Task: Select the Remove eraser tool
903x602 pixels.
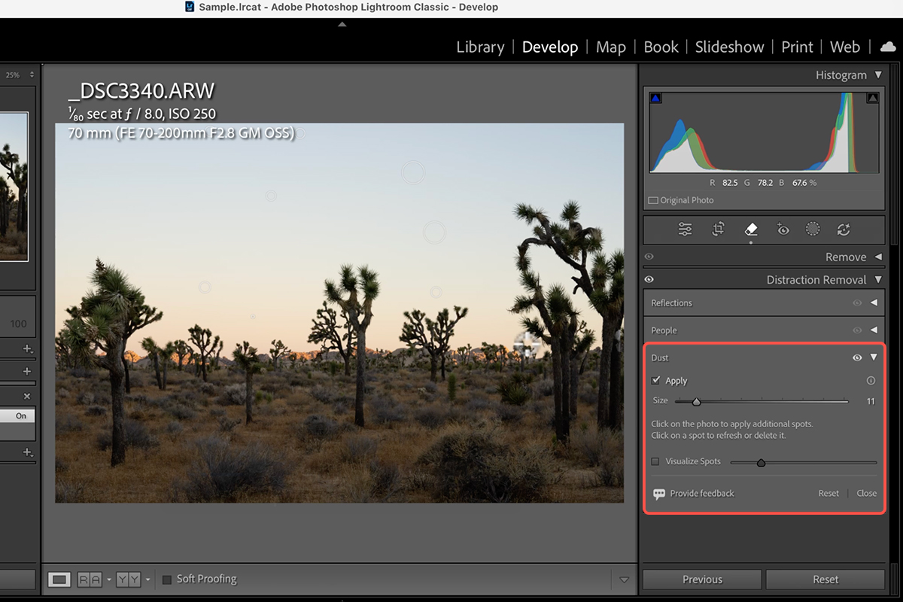Action: pos(750,230)
